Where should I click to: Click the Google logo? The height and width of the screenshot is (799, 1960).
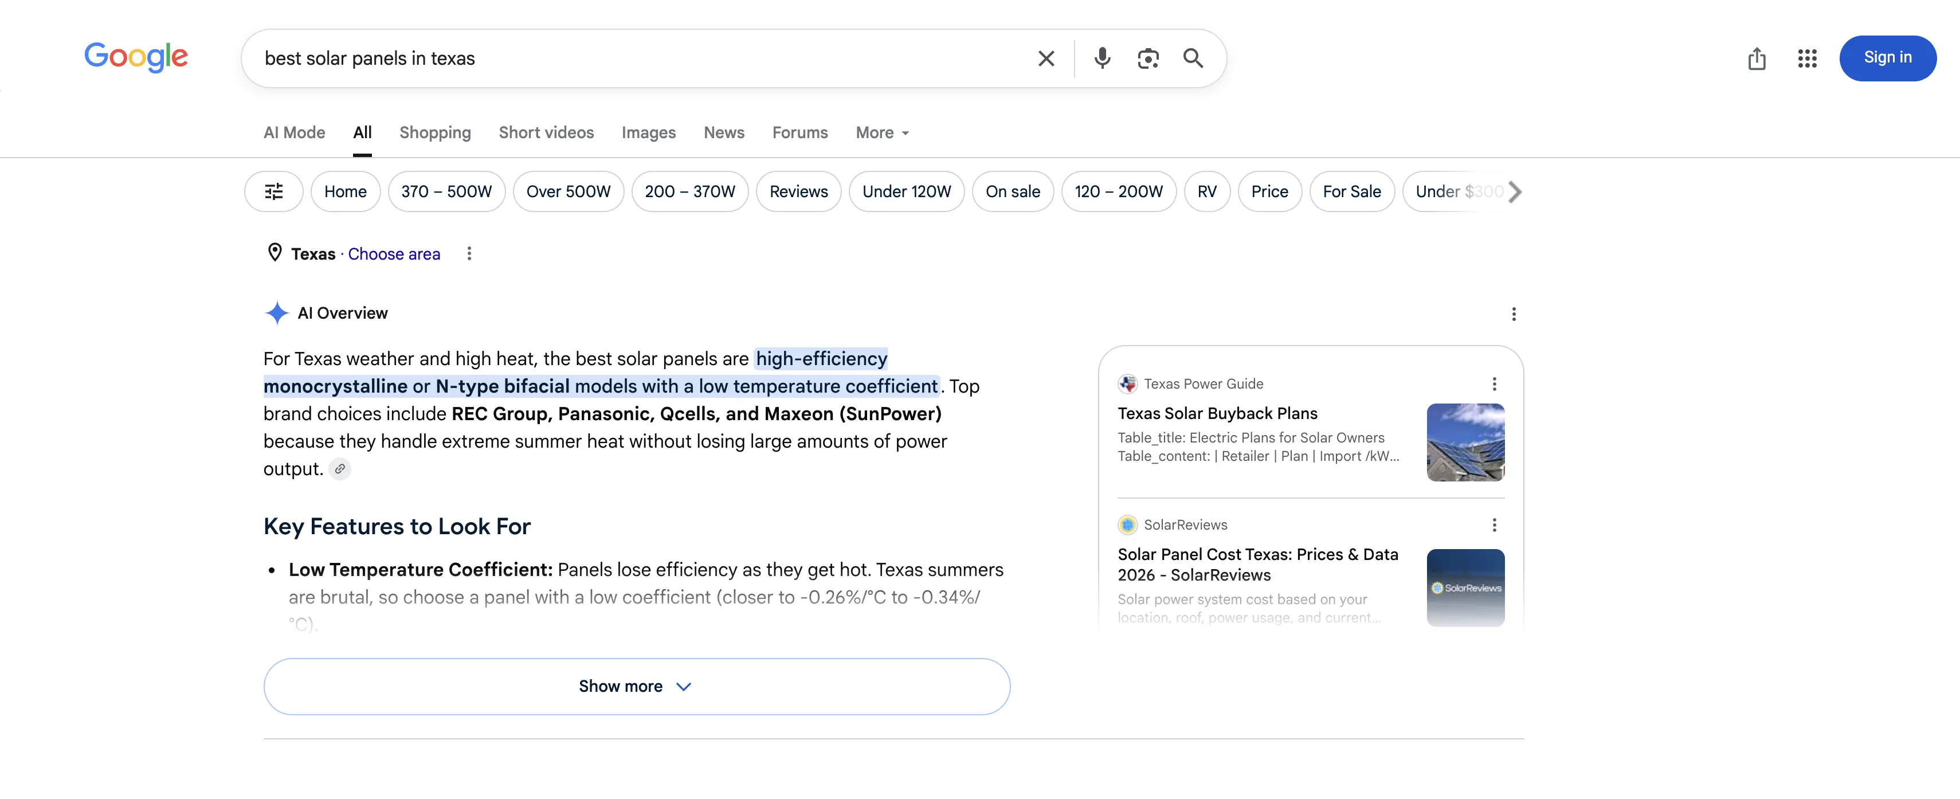pos(135,57)
